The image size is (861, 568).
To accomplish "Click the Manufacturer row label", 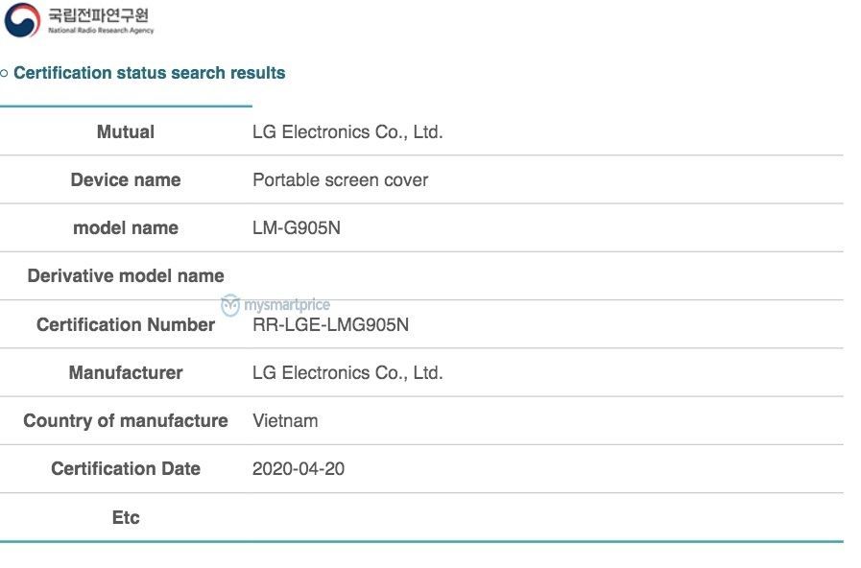I will tap(125, 373).
